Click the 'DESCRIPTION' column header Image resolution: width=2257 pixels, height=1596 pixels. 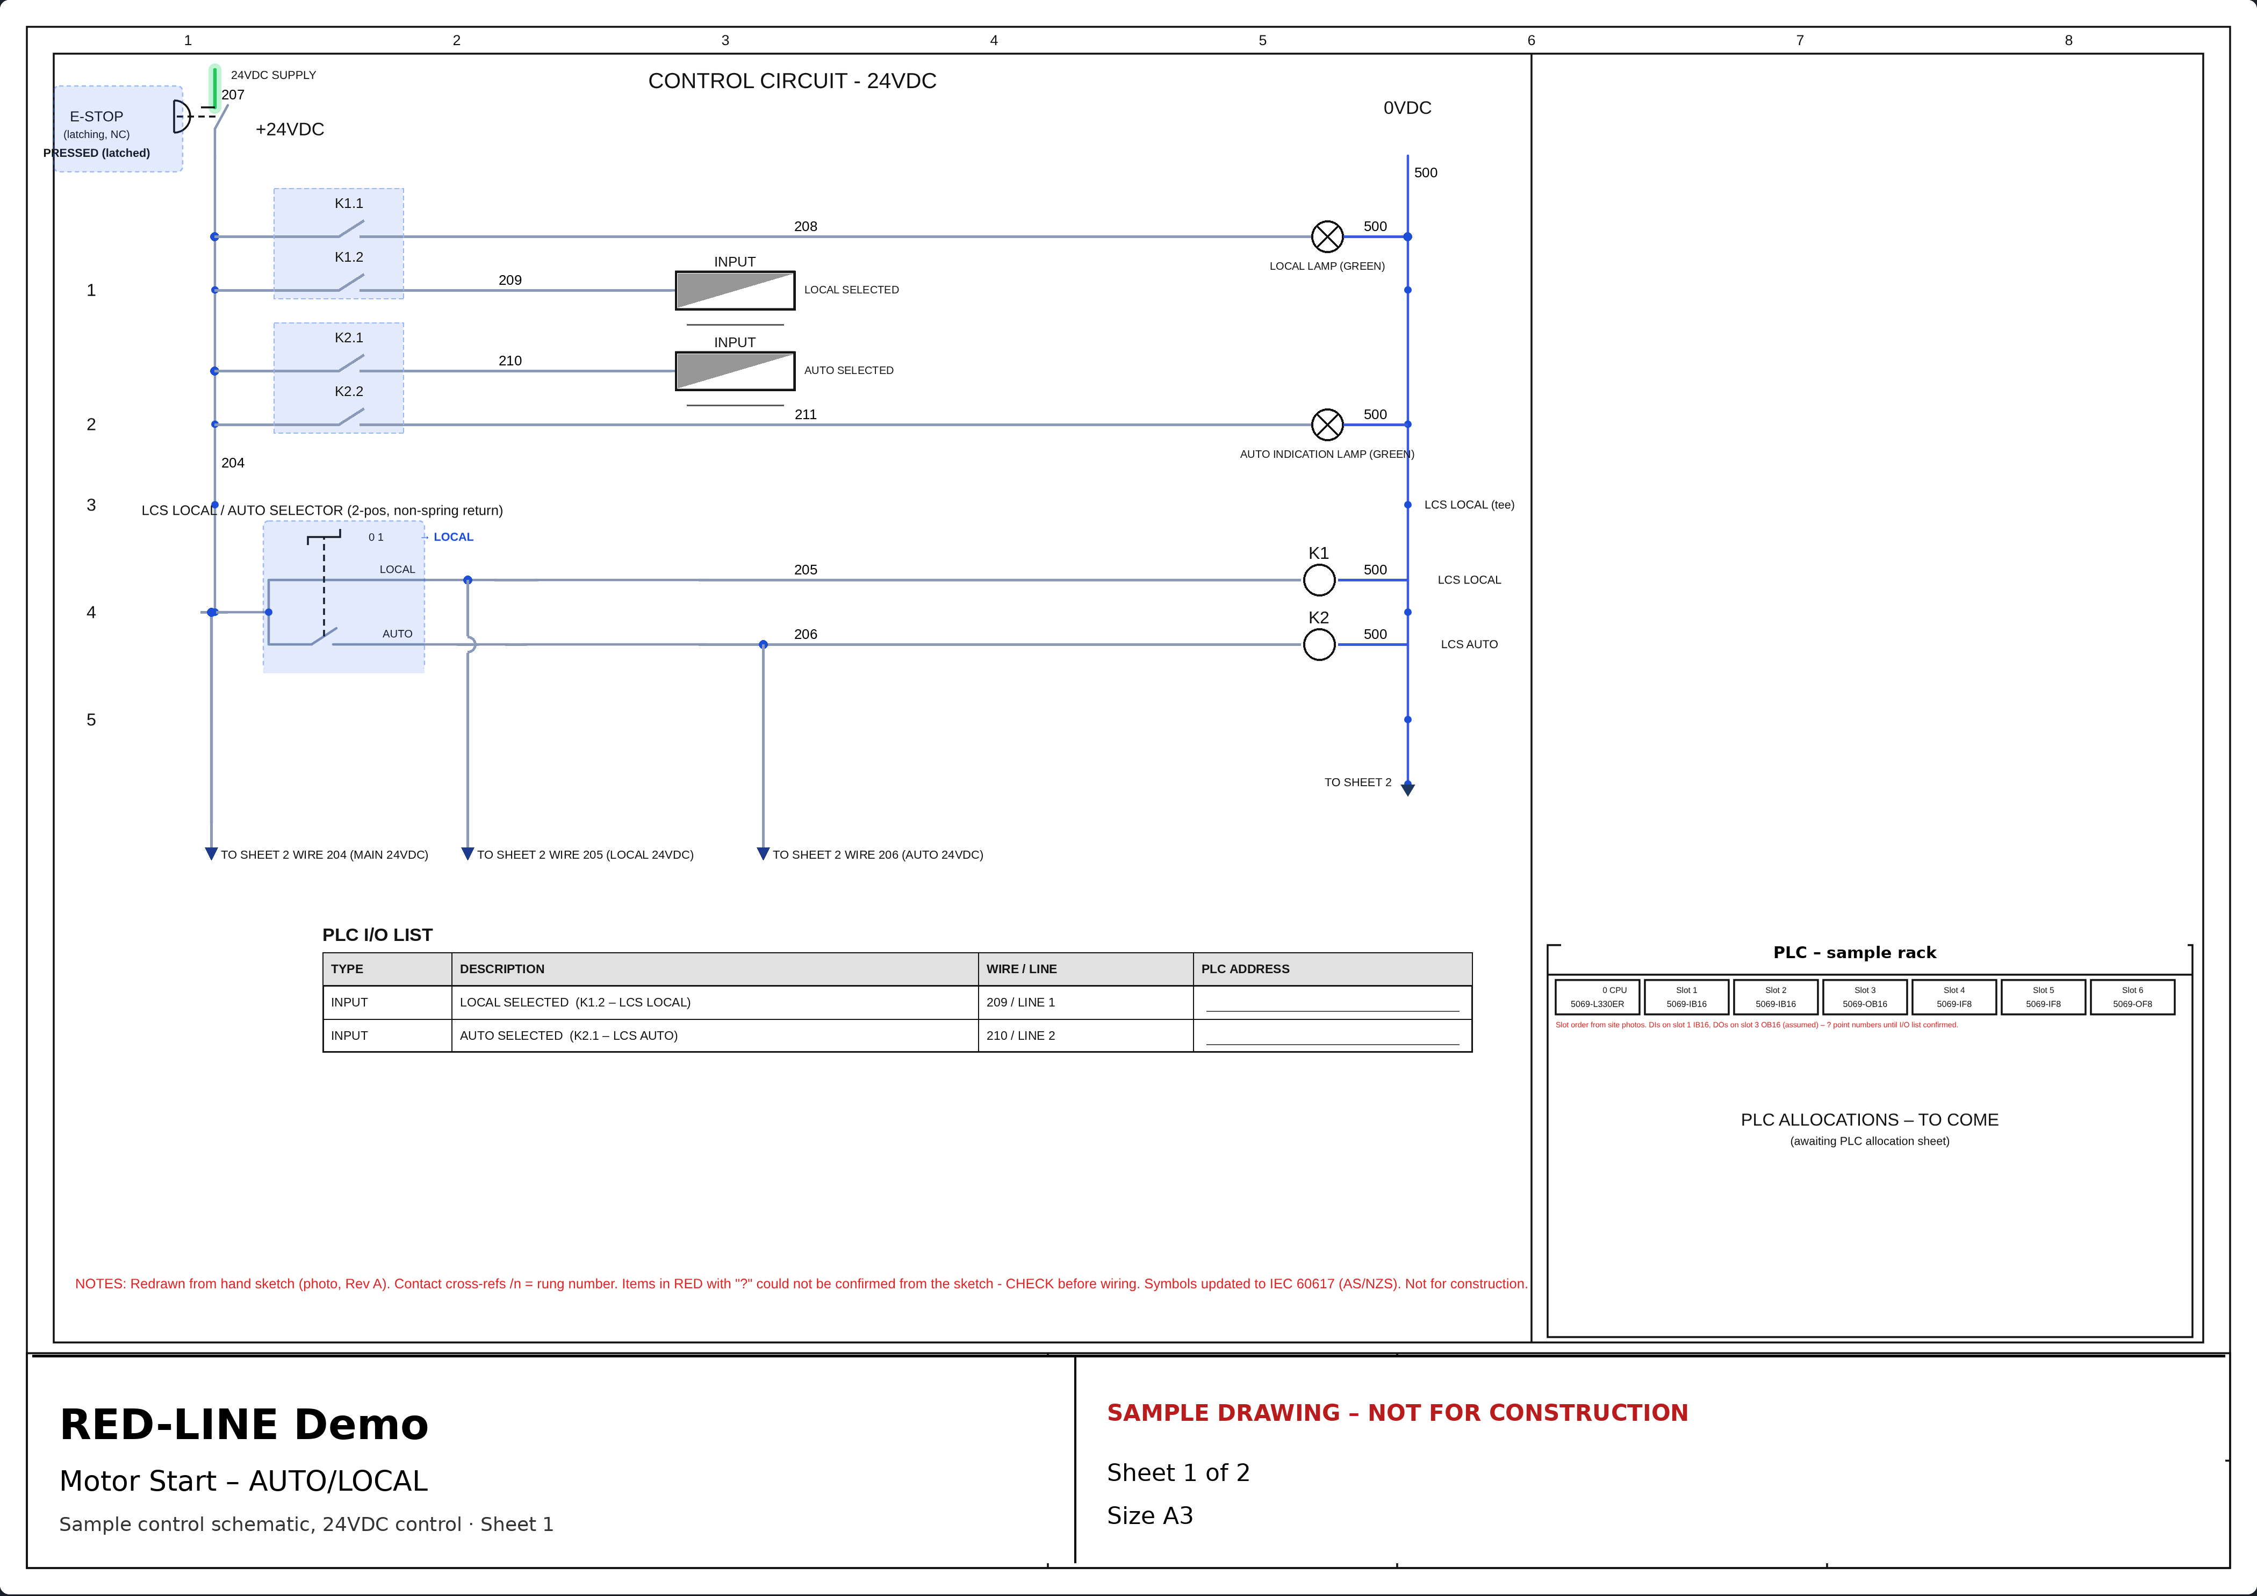[716, 969]
